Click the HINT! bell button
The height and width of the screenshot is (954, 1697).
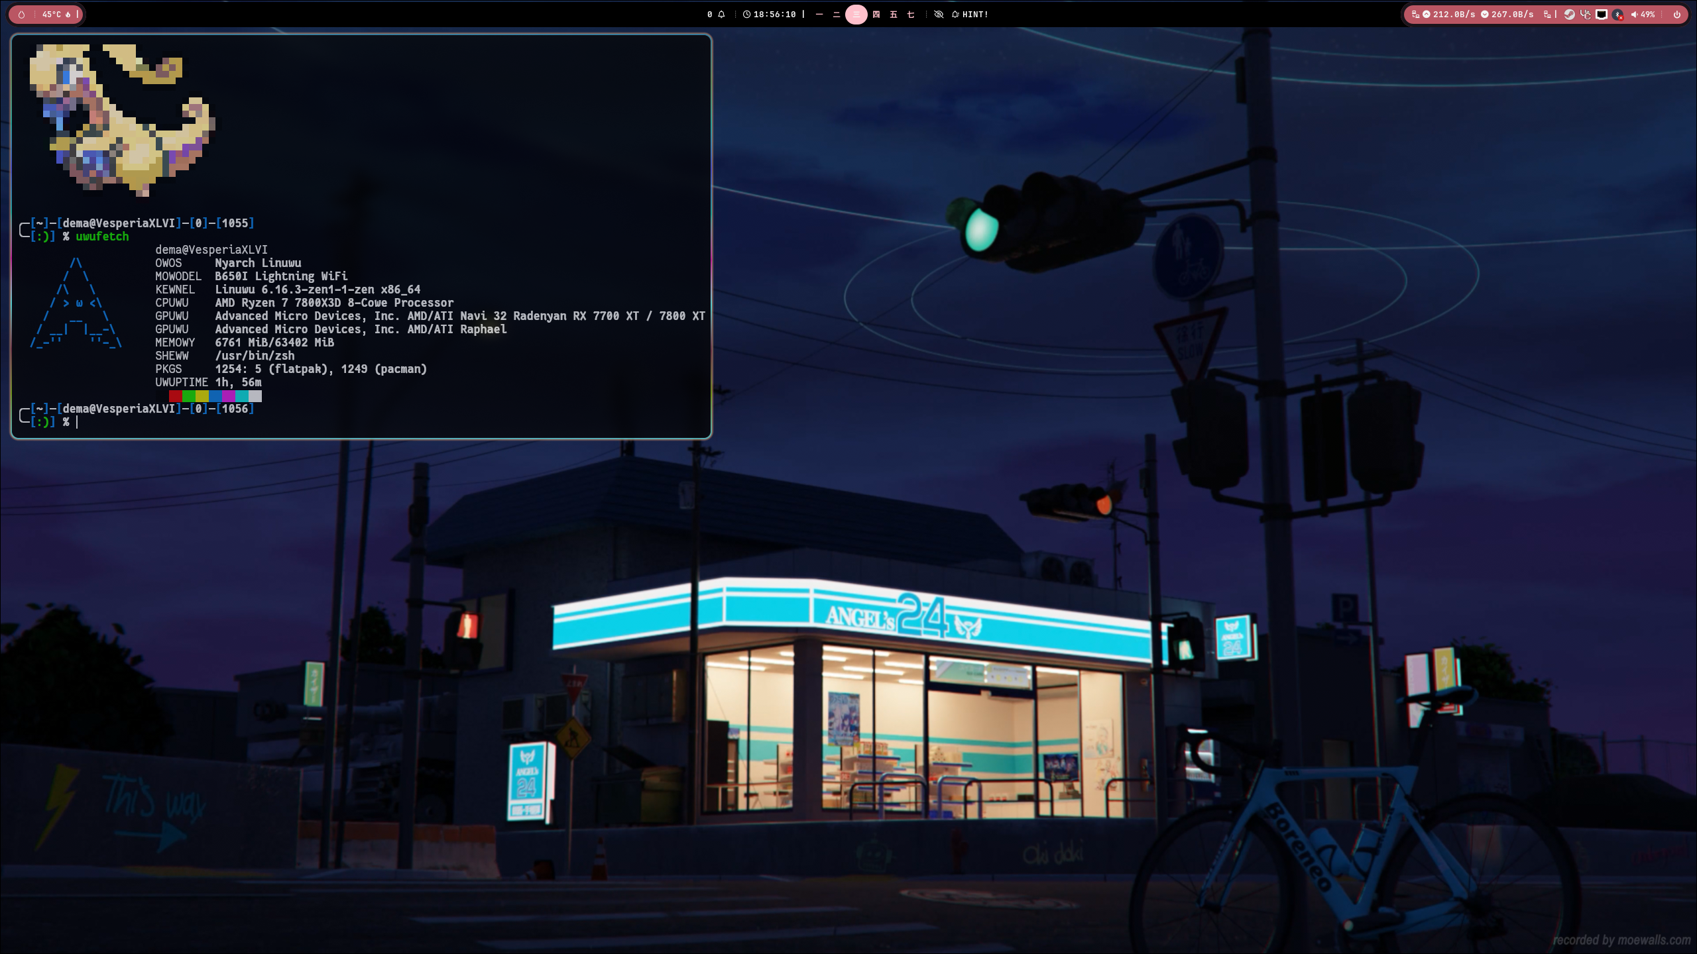pos(970,15)
